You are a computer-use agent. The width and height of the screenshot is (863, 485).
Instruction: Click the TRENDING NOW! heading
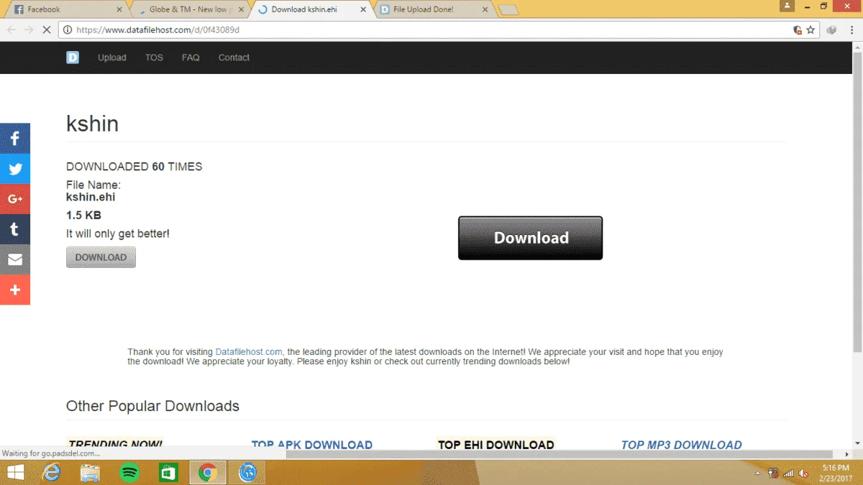click(x=115, y=445)
